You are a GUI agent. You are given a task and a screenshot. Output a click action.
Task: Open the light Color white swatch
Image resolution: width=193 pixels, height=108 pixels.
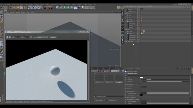141,78
